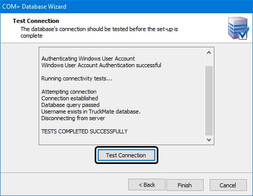Select the Attempting connection log entry
The height and width of the screenshot is (196, 253).
point(69,92)
